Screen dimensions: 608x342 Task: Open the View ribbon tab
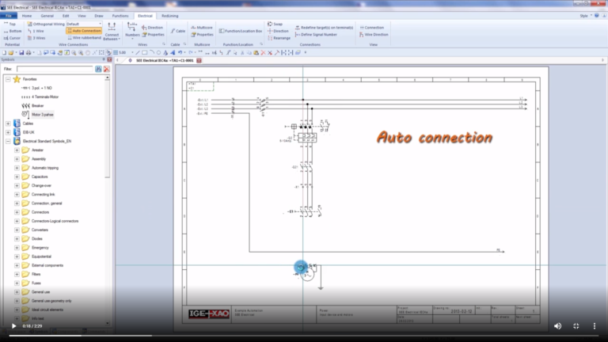[x=82, y=16]
